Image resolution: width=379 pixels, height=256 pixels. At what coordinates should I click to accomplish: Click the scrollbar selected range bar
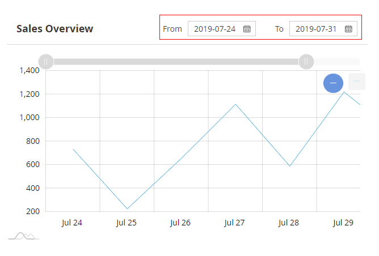(x=176, y=62)
